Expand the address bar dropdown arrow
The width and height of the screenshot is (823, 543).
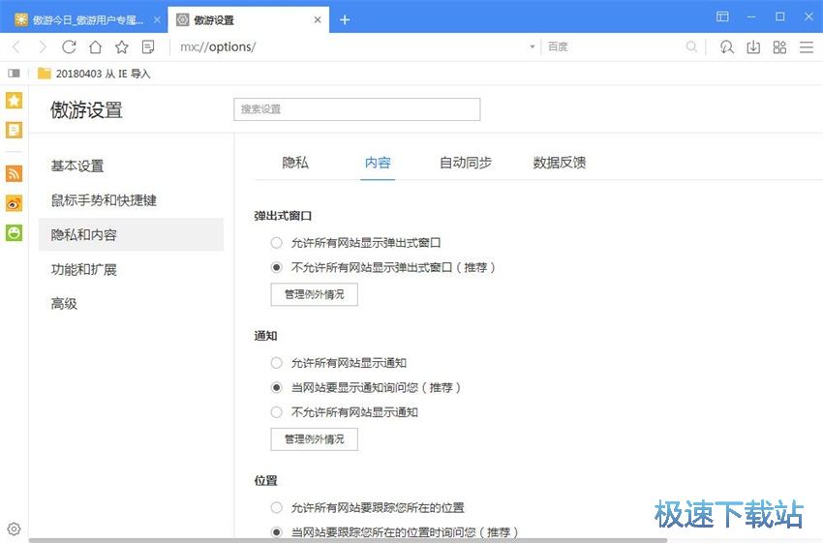[533, 46]
